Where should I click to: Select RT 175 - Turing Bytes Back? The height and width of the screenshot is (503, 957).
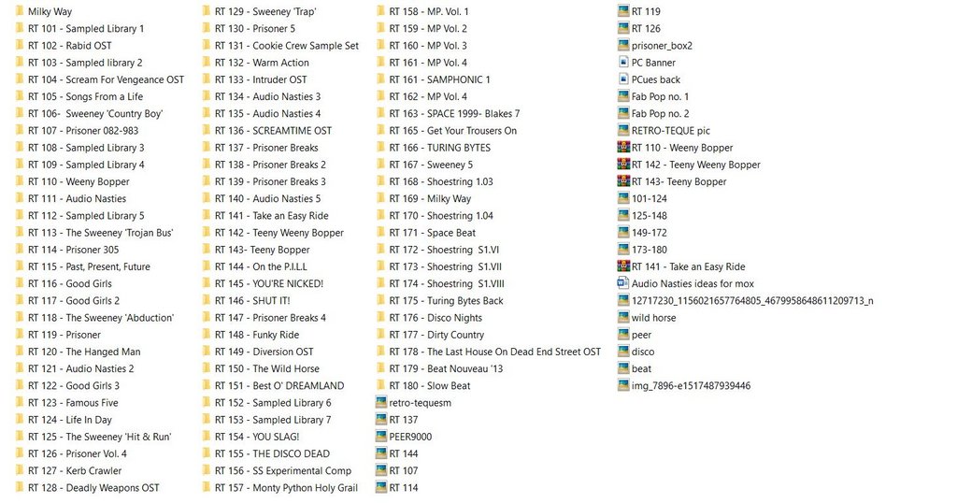pos(446,301)
